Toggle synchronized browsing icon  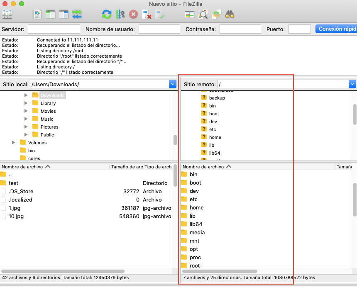[x=216, y=15]
